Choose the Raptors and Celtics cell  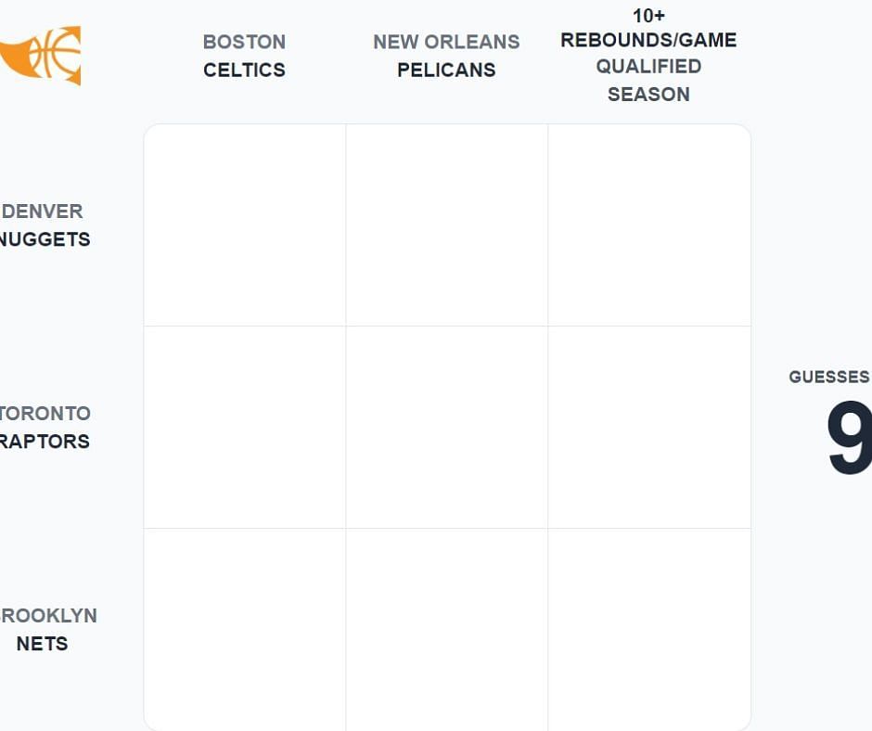click(245, 428)
